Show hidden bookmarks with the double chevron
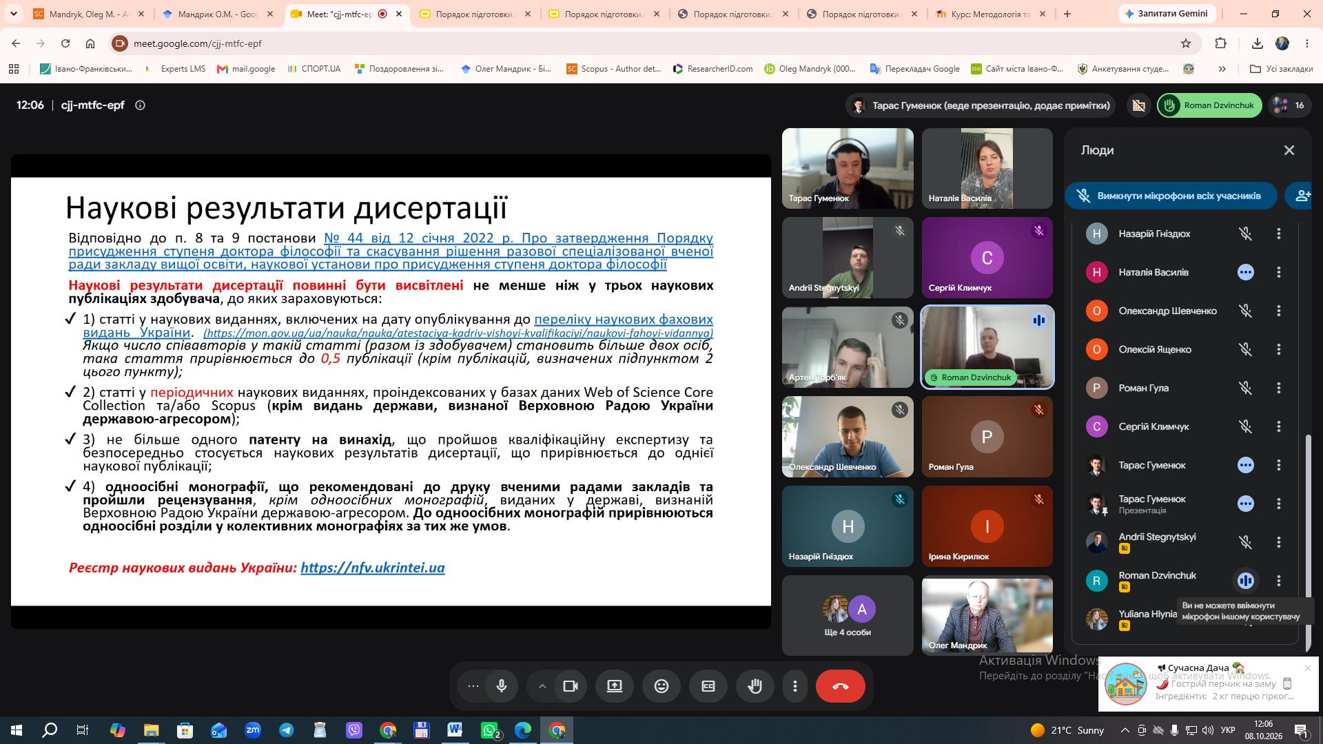 tap(1222, 69)
